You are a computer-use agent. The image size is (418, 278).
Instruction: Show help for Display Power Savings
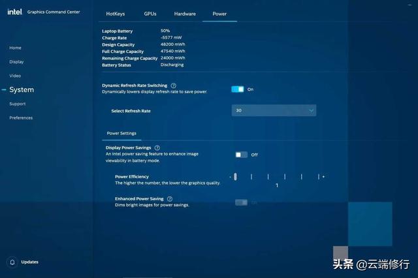coord(157,147)
